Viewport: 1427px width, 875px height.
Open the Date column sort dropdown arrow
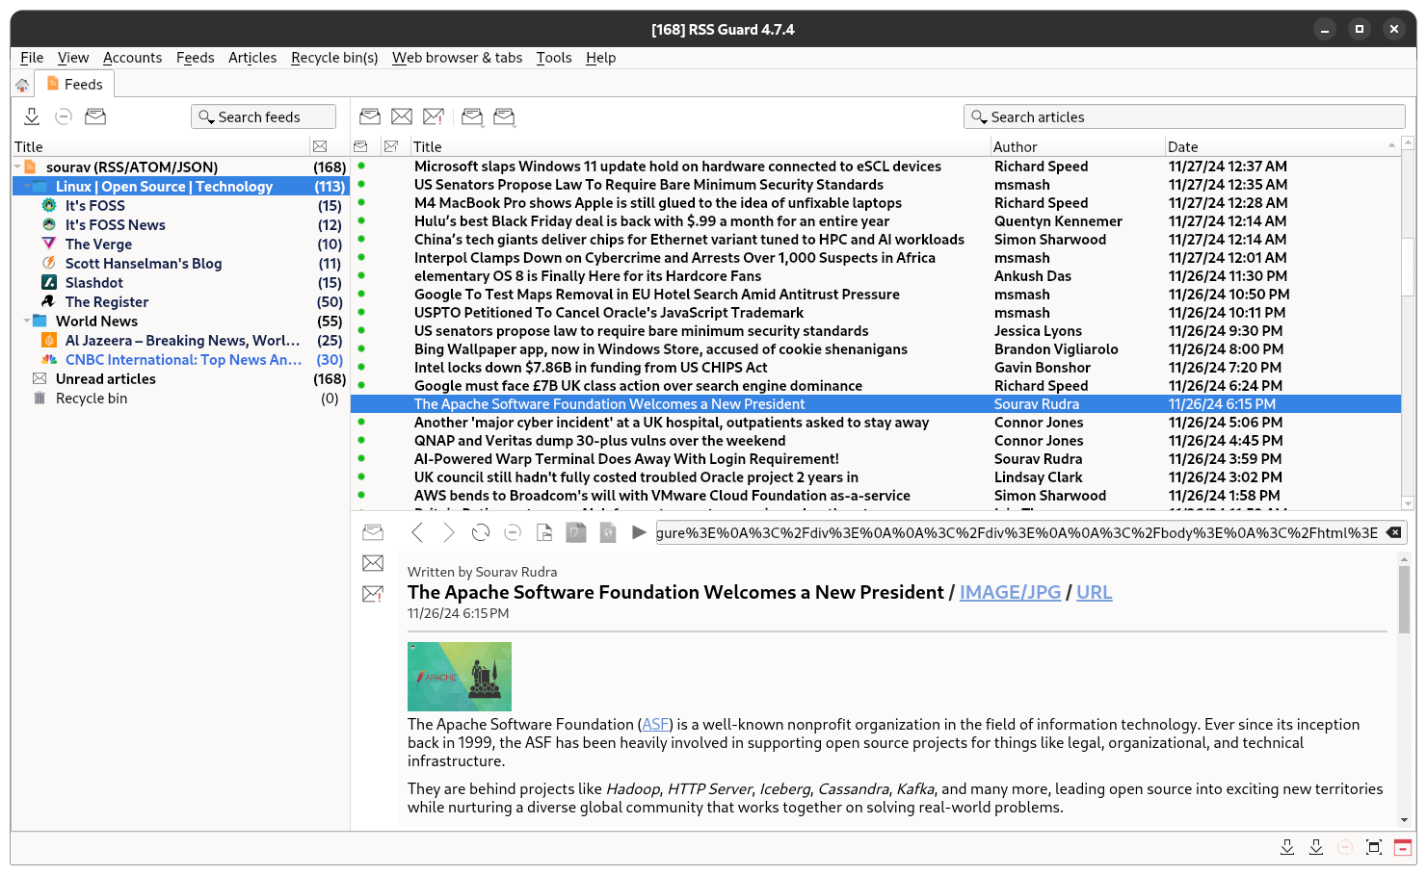[1391, 146]
